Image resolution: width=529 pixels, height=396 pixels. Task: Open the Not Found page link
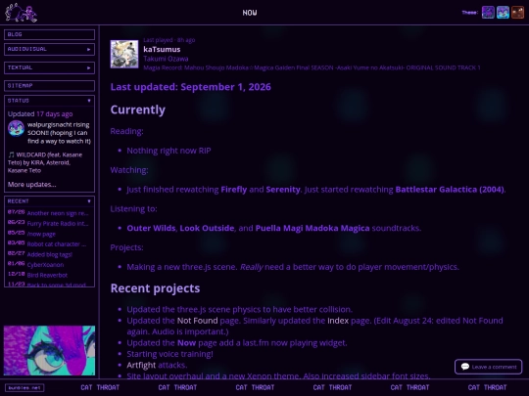click(x=197, y=321)
